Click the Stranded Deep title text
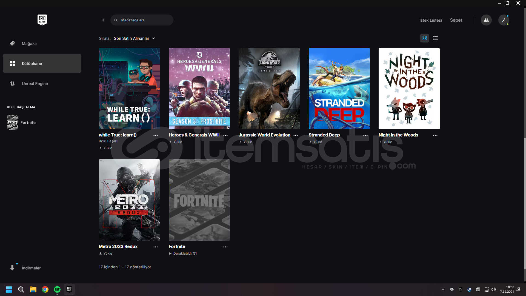The width and height of the screenshot is (526, 296). (324, 135)
